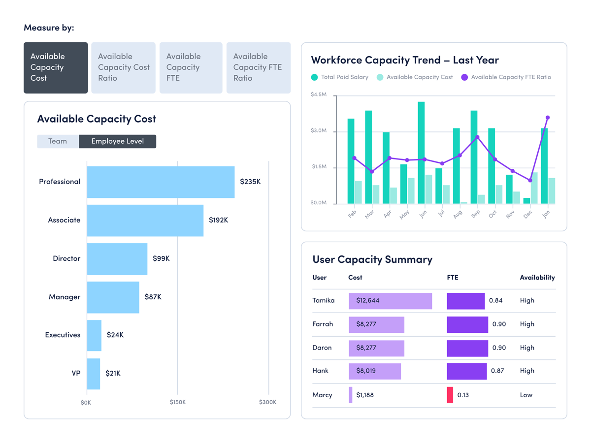Viewport: 591px width, 443px height.
Task: Click Hank's $8,019 cost bar
Action: pos(374,371)
